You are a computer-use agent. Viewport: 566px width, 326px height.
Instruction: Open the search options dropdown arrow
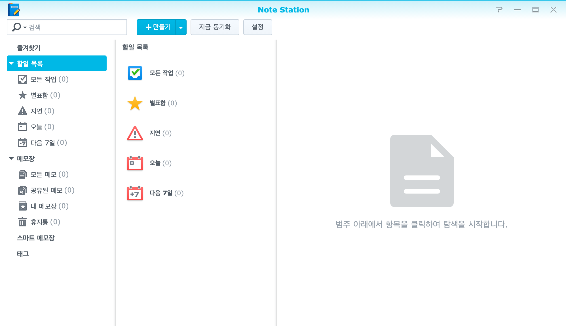point(25,27)
